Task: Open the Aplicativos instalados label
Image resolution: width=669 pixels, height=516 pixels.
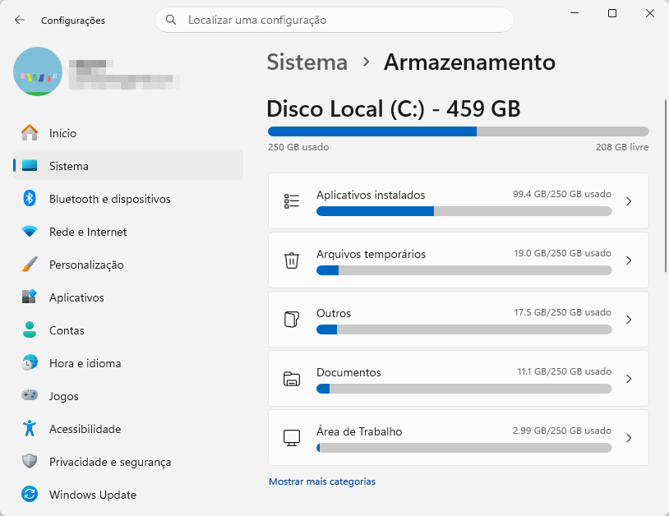Action: click(x=371, y=195)
